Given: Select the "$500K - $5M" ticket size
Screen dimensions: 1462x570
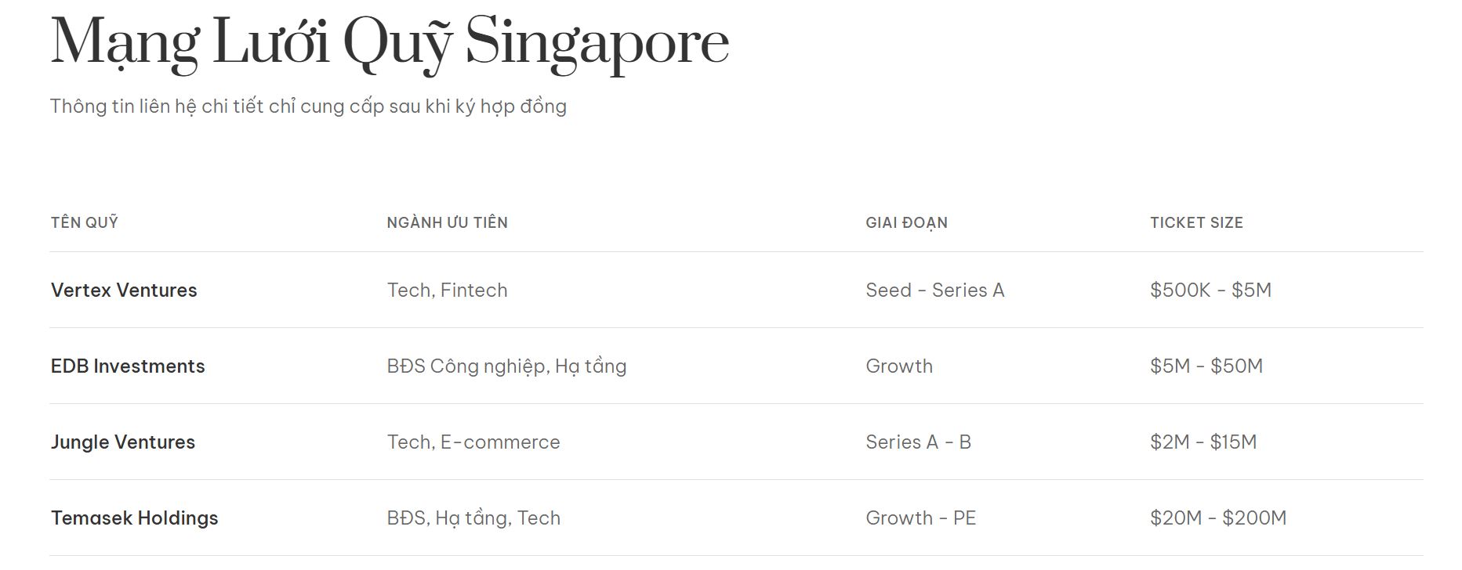Looking at the screenshot, I should click(x=1210, y=290).
